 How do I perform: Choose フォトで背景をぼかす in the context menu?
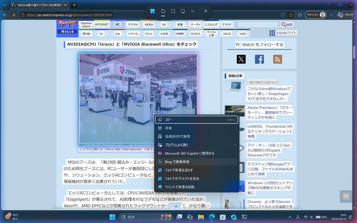(x=197, y=170)
